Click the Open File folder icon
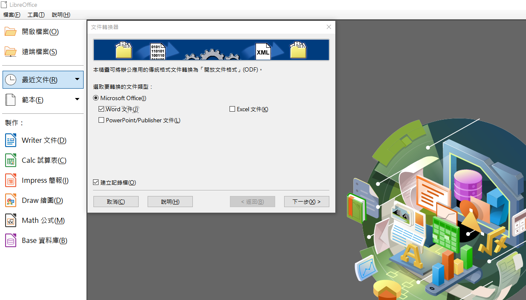The image size is (526, 300). (x=11, y=32)
